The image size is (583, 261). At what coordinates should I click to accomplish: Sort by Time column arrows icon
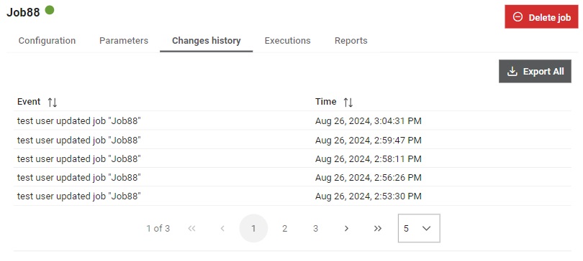click(348, 103)
